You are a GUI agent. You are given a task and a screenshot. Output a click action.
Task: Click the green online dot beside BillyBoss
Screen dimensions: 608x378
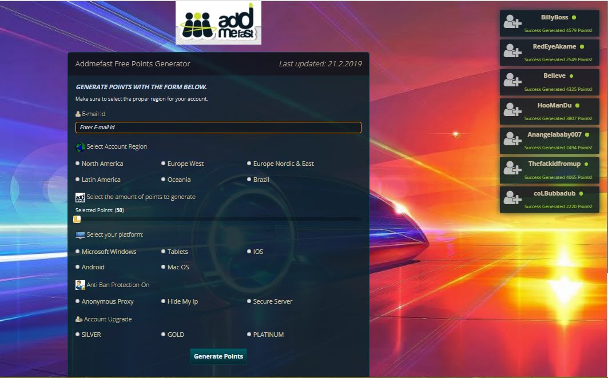(x=574, y=18)
